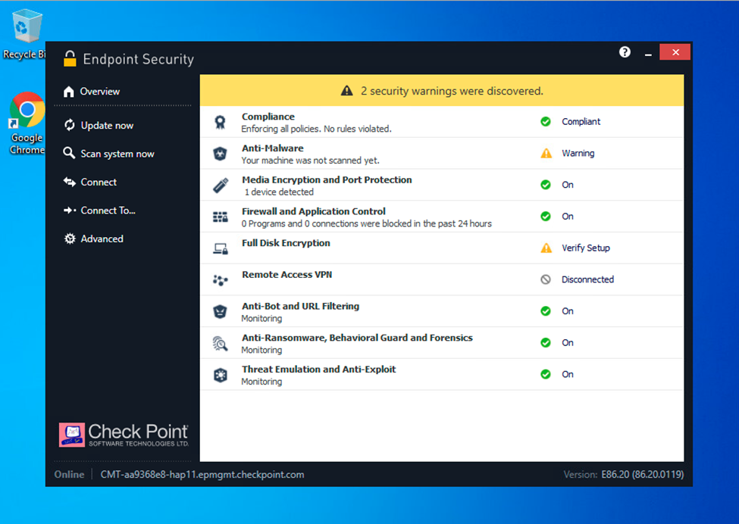Image resolution: width=739 pixels, height=524 pixels.
Task: Click the Anti-Ransomware fingerprint magnifier icon
Action: [220, 343]
